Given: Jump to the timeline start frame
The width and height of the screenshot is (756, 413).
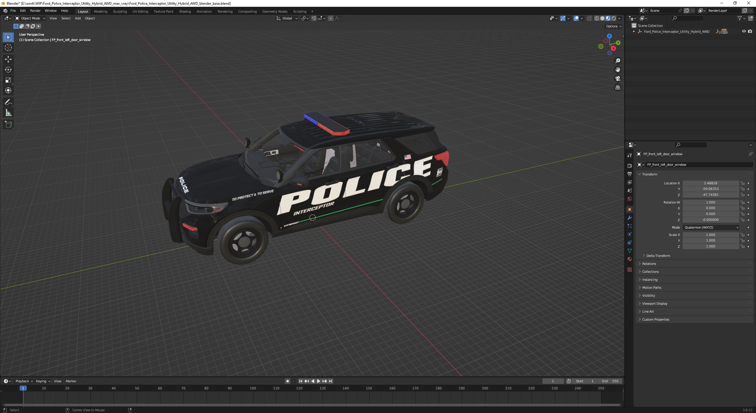Looking at the screenshot, I should click(301, 381).
